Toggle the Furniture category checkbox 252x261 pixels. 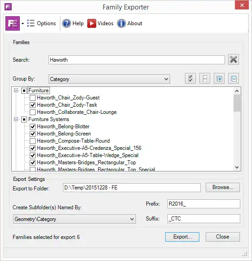pyautogui.click(x=24, y=90)
